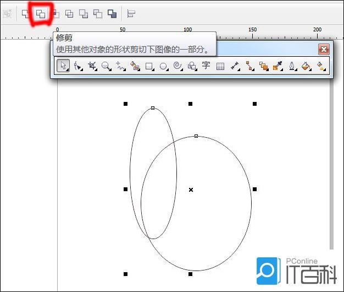Image resolution: width=344 pixels, height=292 pixels.
Task: Select the Spiral tool
Action: pyautogui.click(x=177, y=66)
